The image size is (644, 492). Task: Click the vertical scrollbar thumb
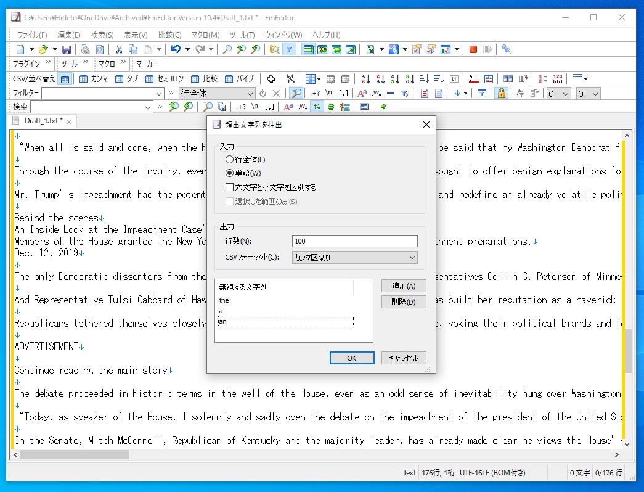pyautogui.click(x=627, y=351)
